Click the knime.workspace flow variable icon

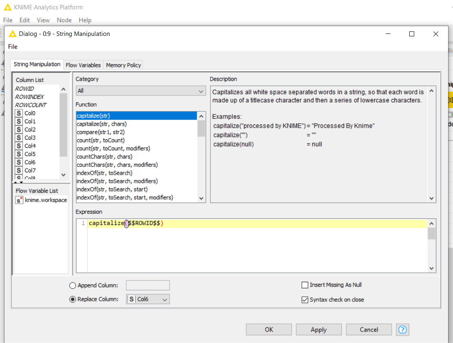pos(19,200)
